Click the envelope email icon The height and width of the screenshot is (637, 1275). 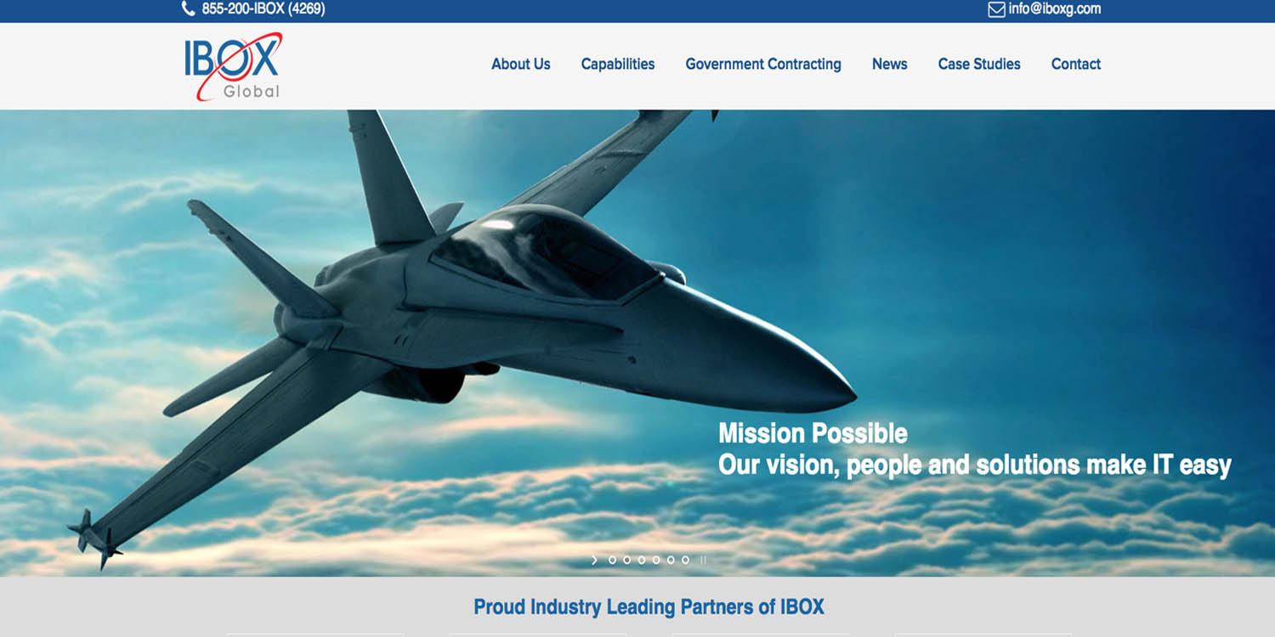point(996,9)
